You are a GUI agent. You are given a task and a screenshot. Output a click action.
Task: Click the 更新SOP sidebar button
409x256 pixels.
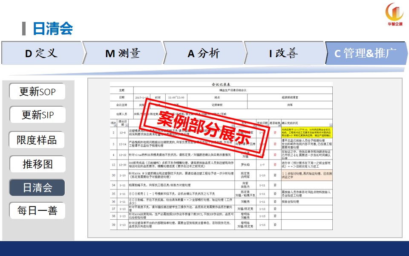point(37,92)
